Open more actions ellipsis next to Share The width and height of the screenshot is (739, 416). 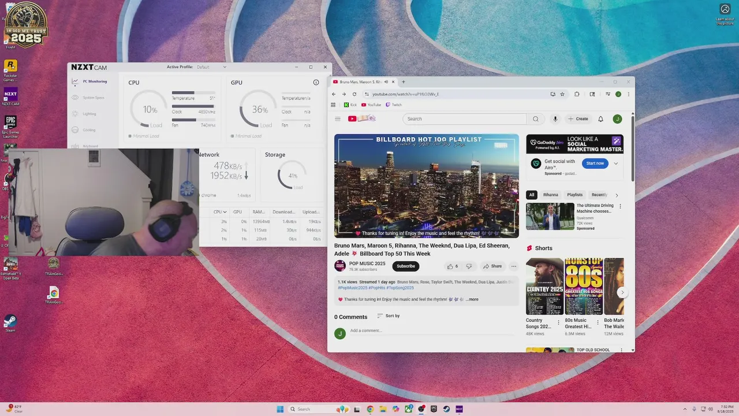513,266
